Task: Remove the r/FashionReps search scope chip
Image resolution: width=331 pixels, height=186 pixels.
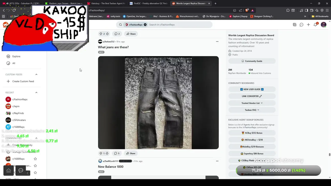Action: pos(145,25)
